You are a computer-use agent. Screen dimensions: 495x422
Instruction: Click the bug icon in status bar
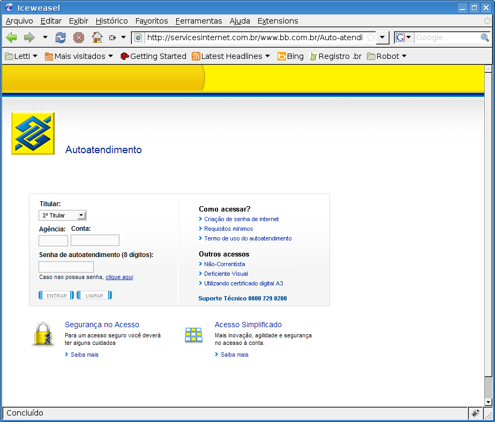[475, 412]
